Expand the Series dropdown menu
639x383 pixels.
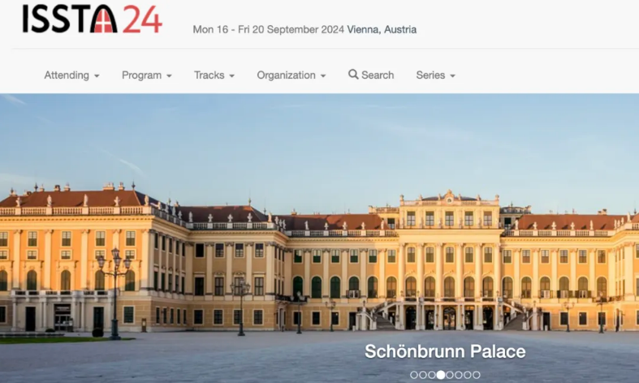coord(436,75)
